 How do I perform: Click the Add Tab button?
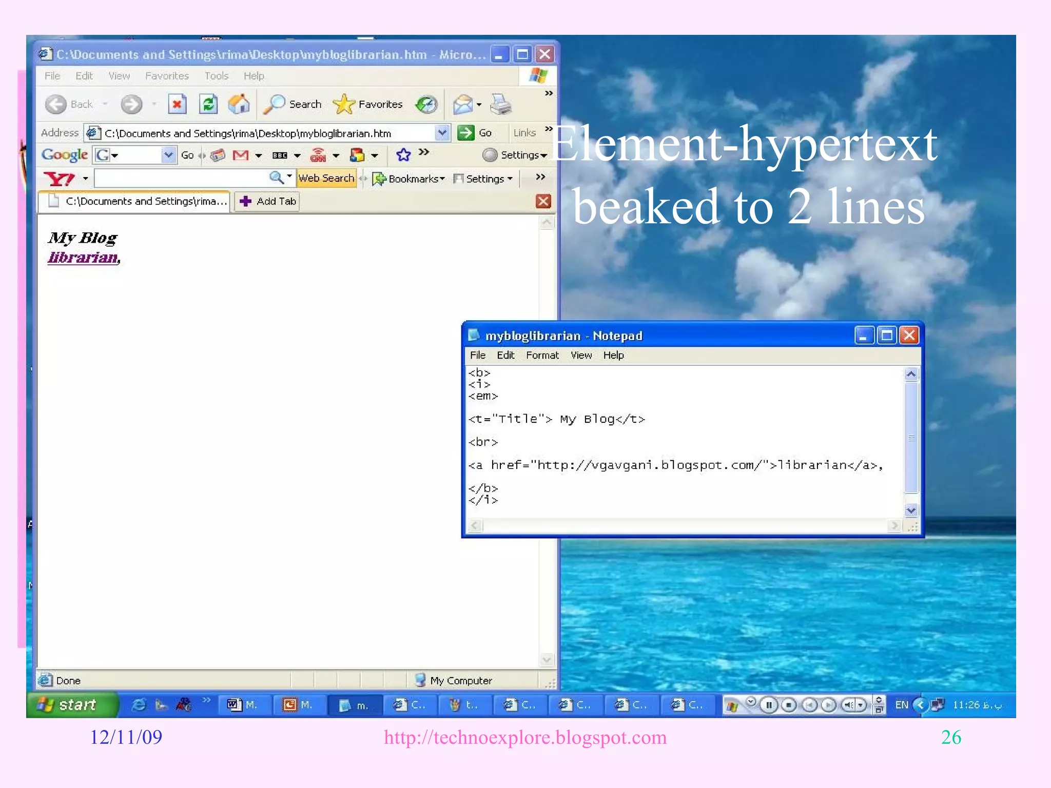click(x=267, y=201)
